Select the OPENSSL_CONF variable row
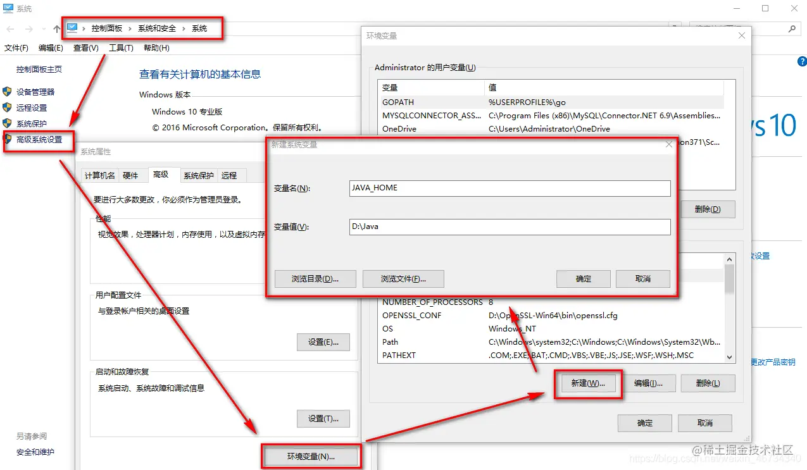The width and height of the screenshot is (807, 470). point(551,315)
